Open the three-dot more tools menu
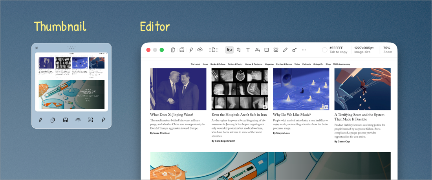Image resolution: width=432 pixels, height=180 pixels. [304, 50]
